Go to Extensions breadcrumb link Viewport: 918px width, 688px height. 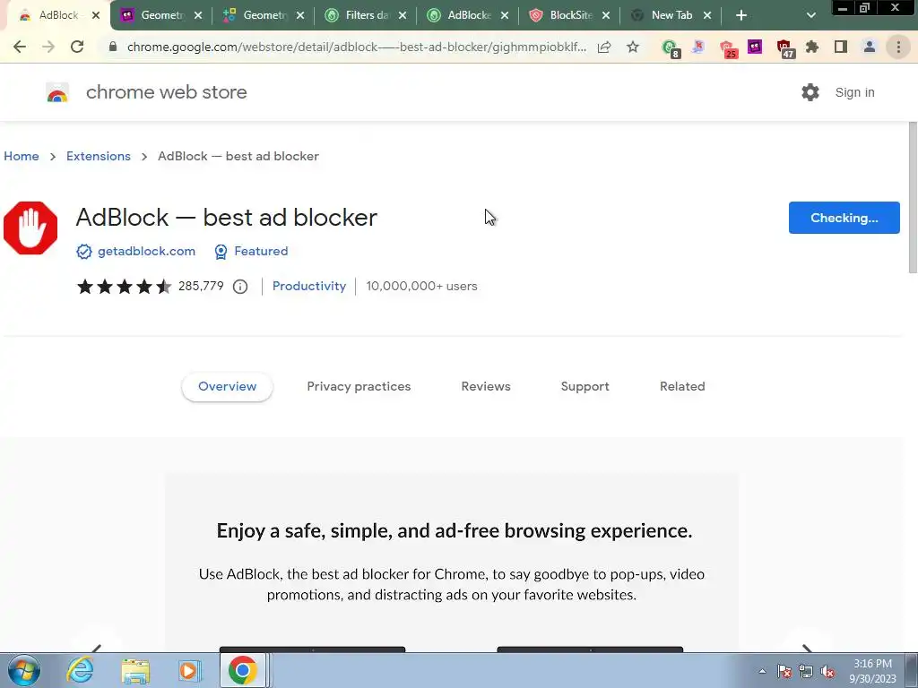click(x=99, y=156)
